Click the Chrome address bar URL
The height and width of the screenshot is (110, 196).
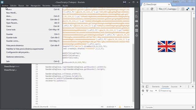click(167, 9)
